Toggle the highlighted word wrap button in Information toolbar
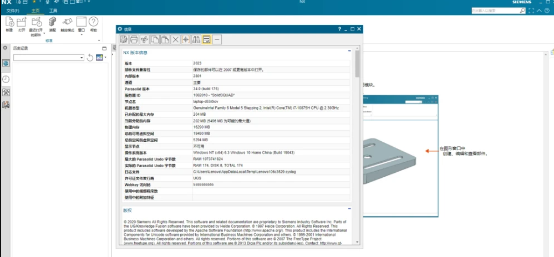Screen dimensions: 554x257 pyautogui.click(x=206, y=39)
